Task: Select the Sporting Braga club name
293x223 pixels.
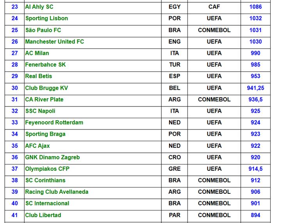Action: tap(45, 134)
